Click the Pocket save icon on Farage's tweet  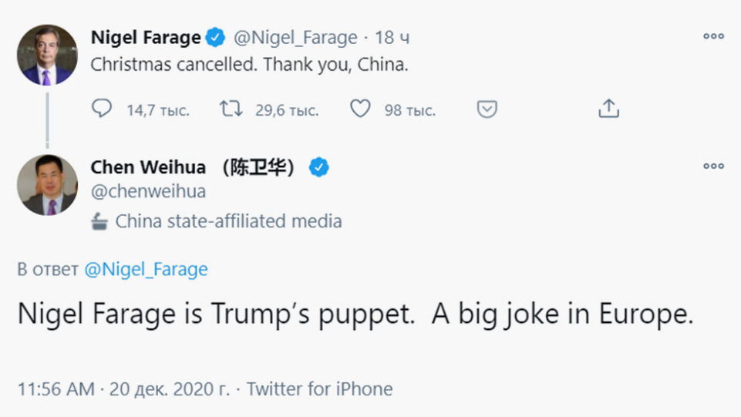tap(487, 109)
